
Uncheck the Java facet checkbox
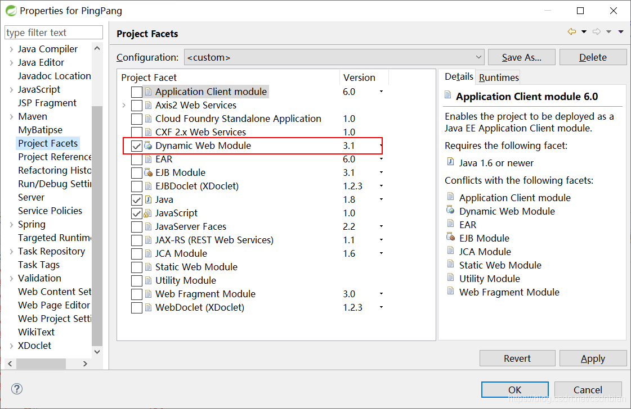[x=136, y=199]
